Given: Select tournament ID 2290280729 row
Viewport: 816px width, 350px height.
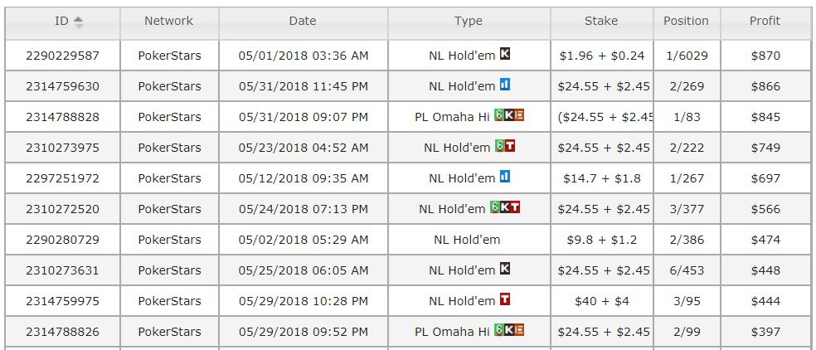Looking at the screenshot, I should (x=62, y=240).
